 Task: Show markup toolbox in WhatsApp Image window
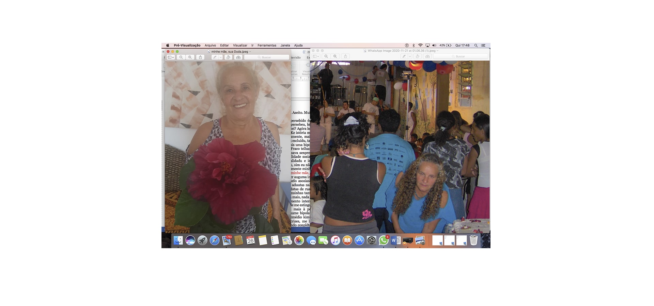(x=427, y=56)
